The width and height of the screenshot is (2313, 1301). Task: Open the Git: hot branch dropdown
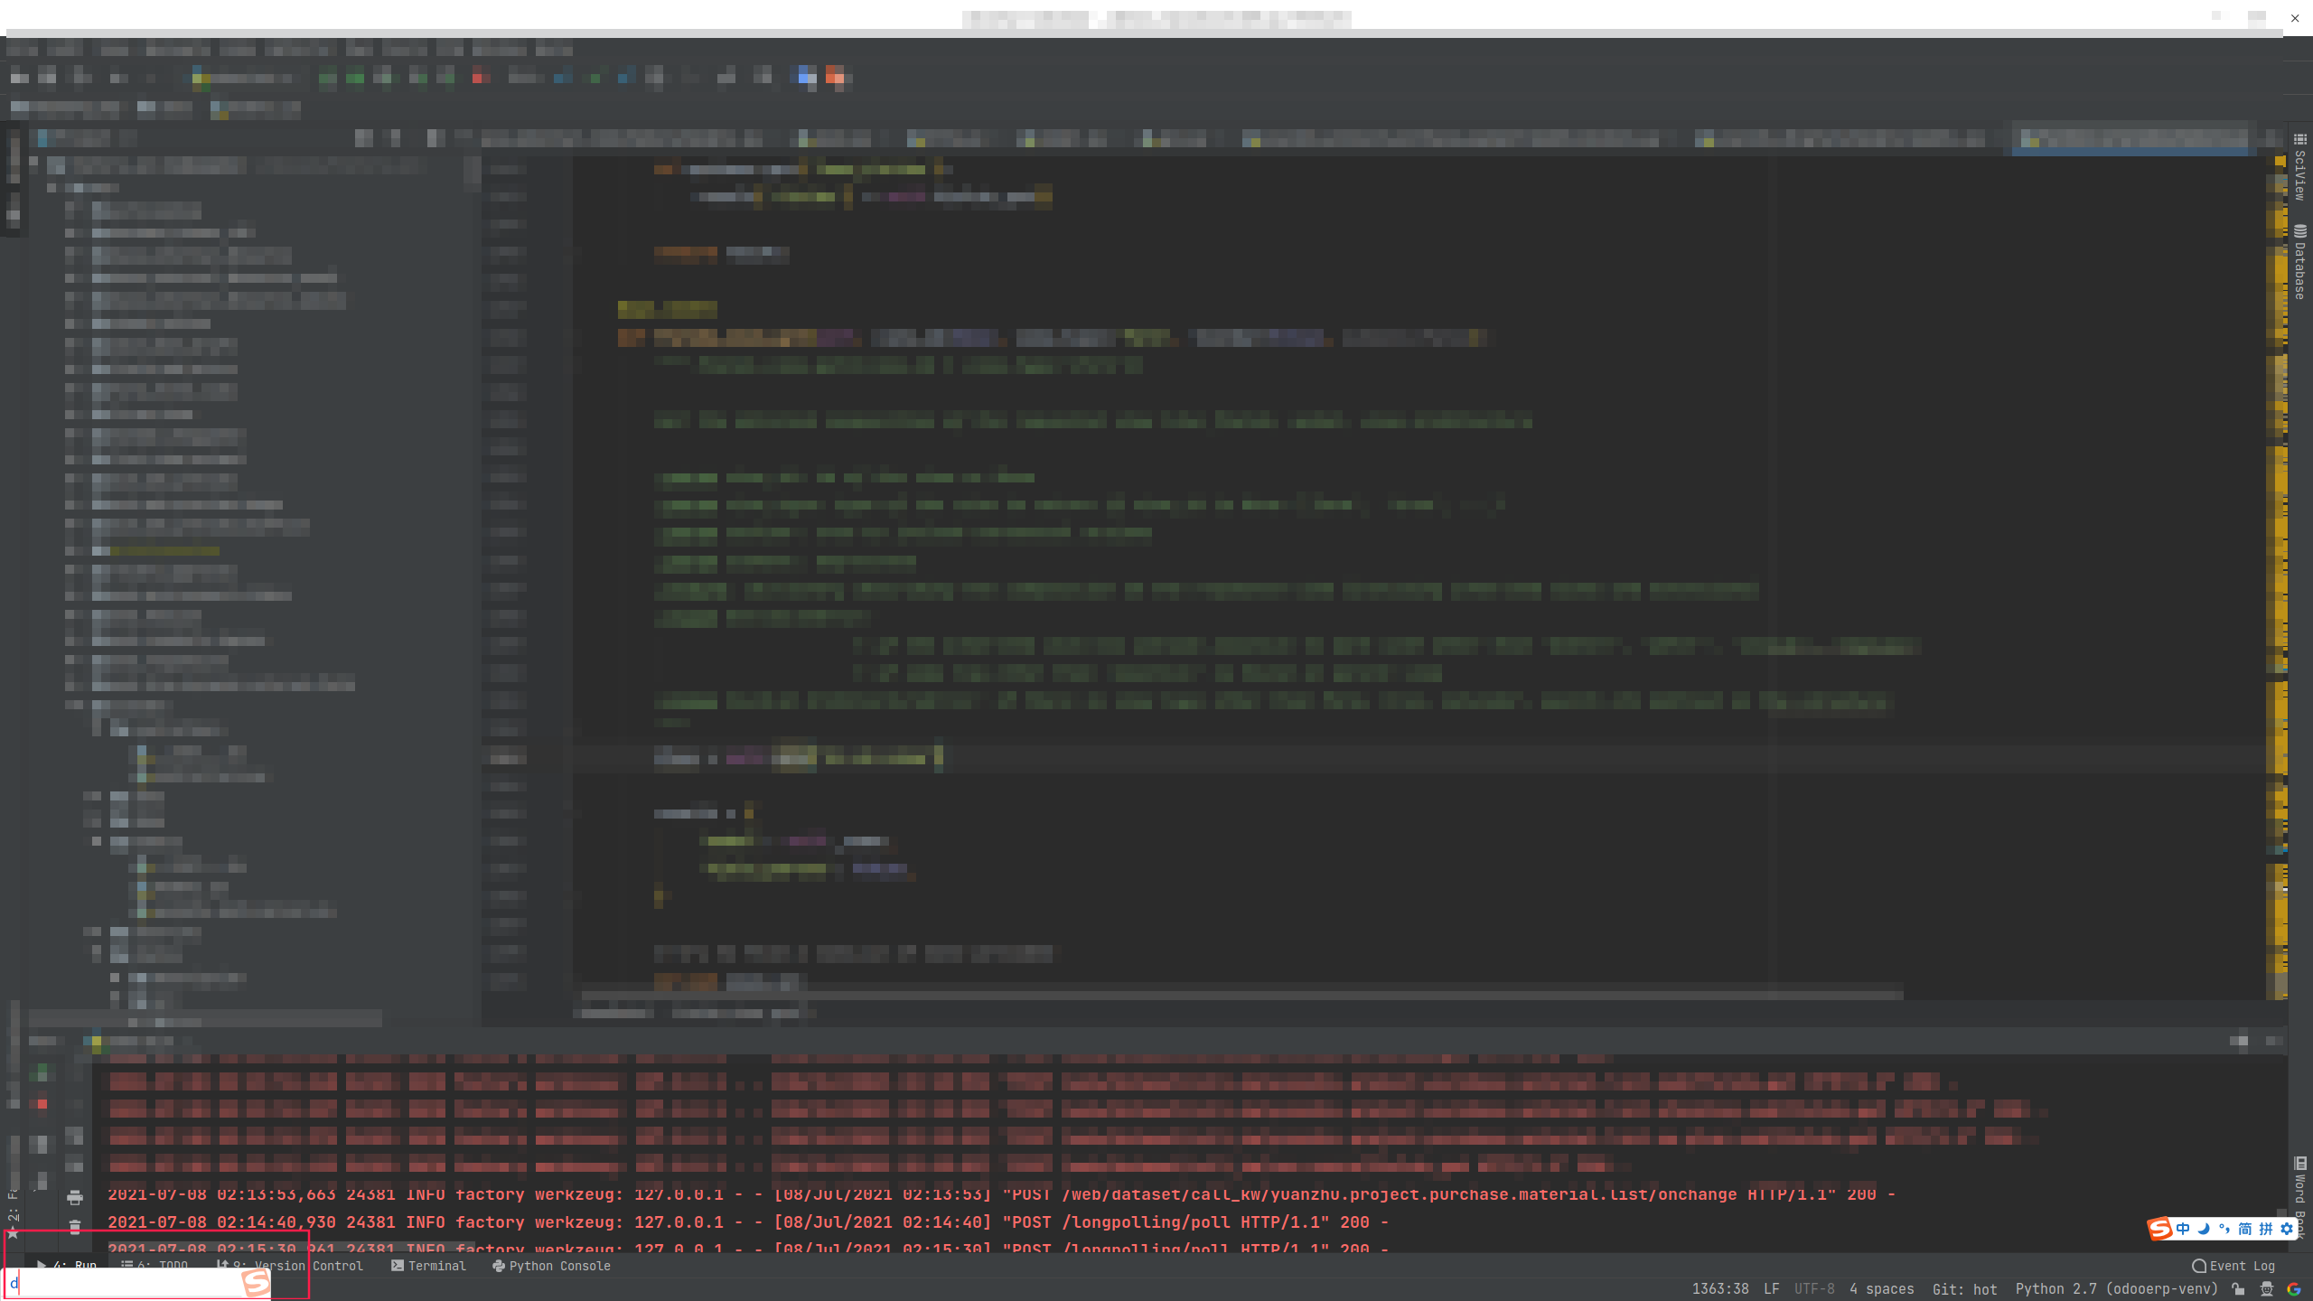(1964, 1289)
